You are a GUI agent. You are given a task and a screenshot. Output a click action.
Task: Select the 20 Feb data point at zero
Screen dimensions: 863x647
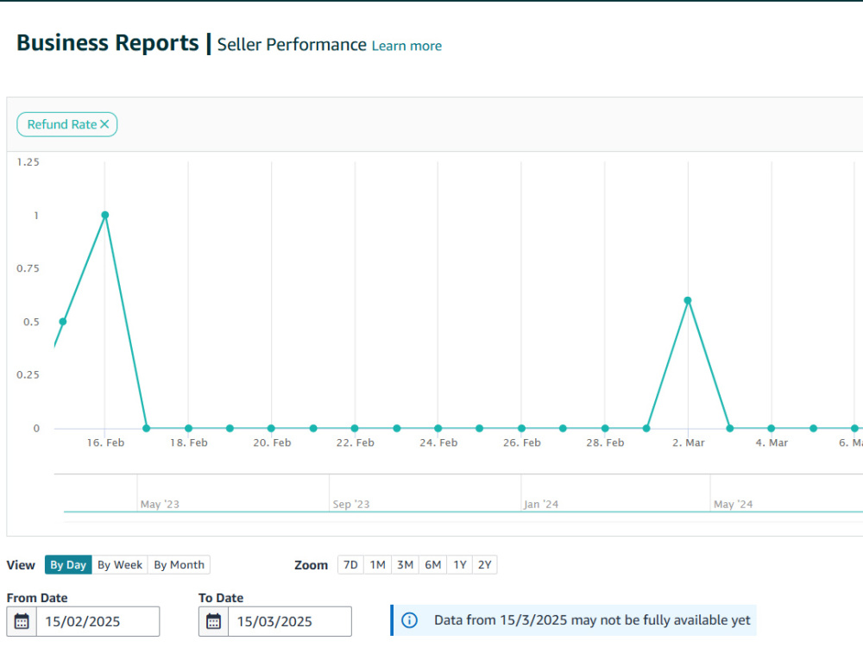[271, 428]
